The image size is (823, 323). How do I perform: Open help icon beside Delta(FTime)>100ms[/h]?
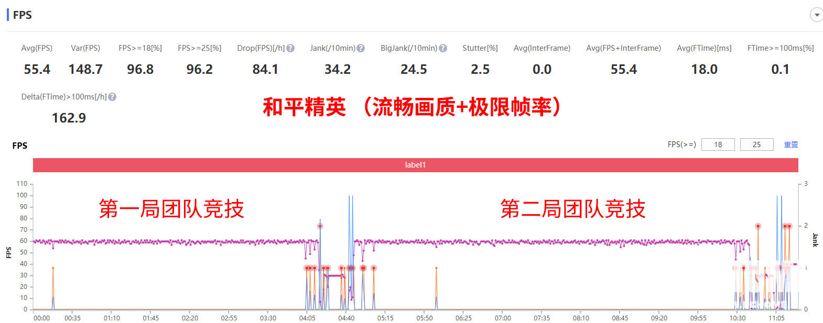pos(112,97)
